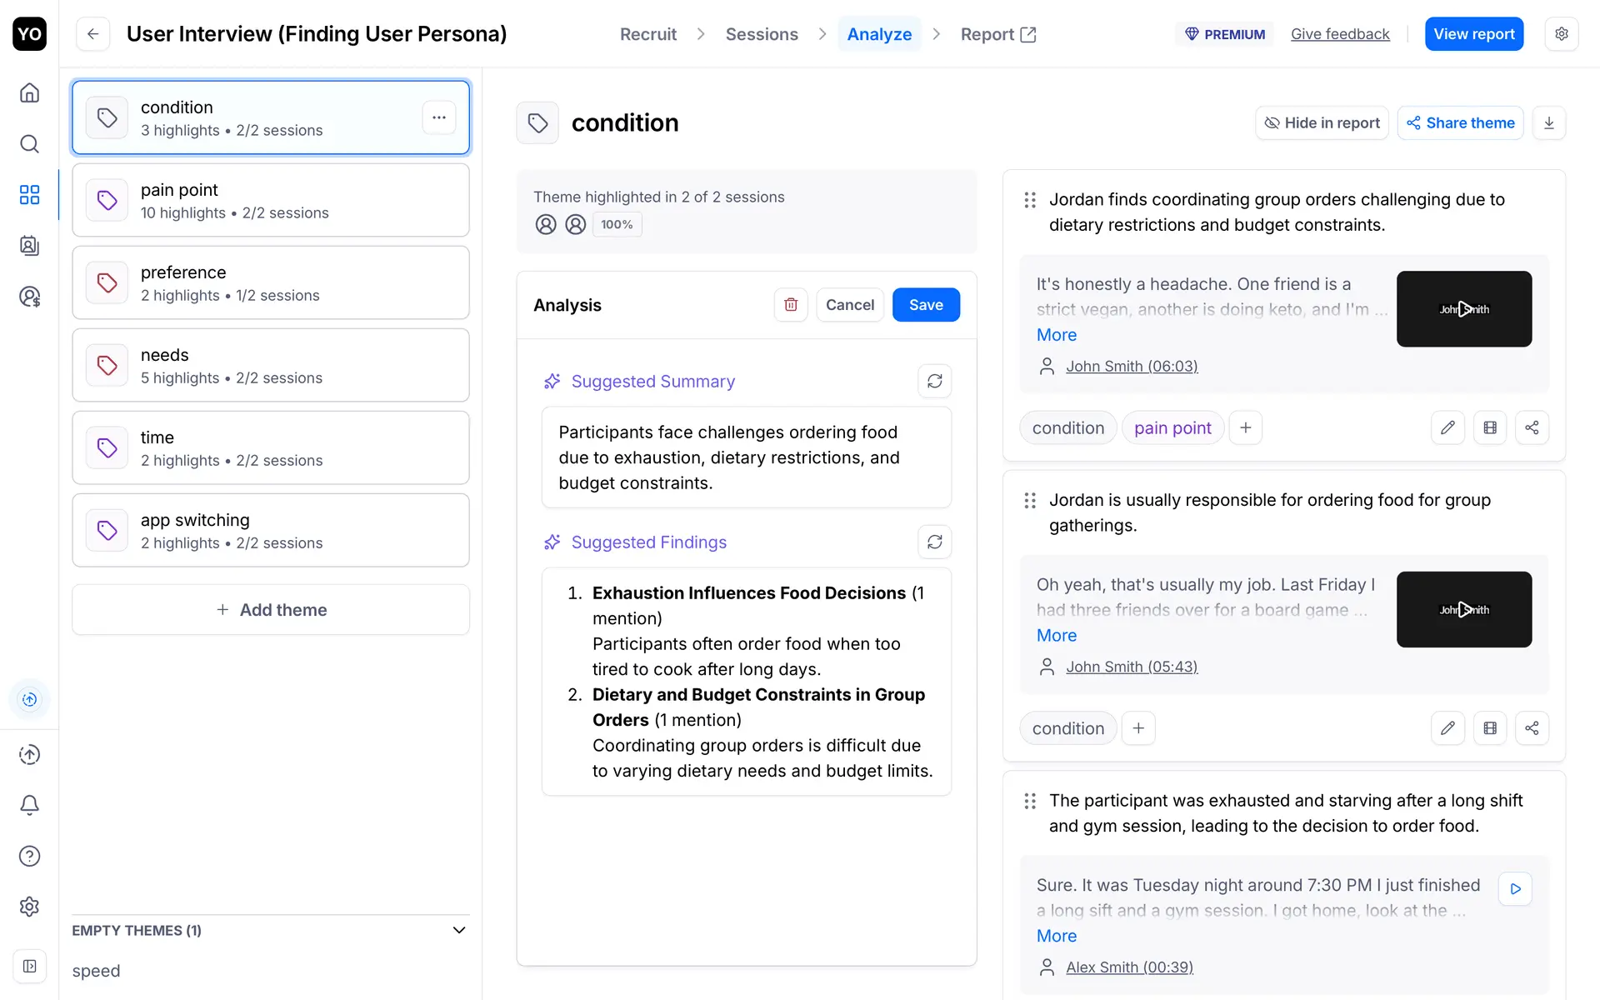The width and height of the screenshot is (1600, 1000).
Task: Regenerate the Suggested Findings
Action: pos(934,542)
